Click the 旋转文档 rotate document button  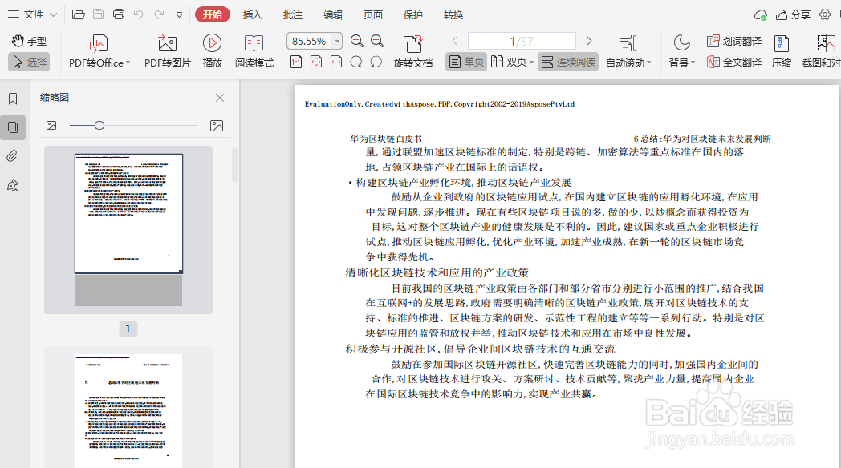tap(413, 50)
